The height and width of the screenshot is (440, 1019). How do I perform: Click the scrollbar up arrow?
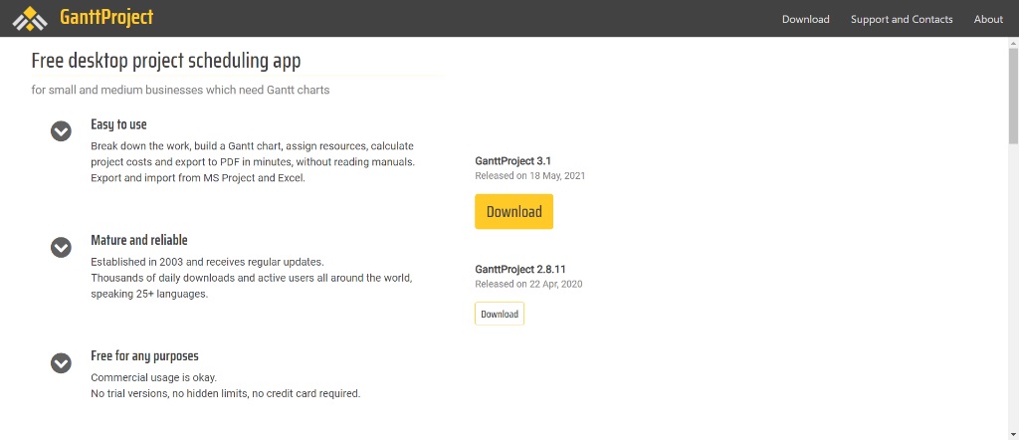coord(1013,43)
